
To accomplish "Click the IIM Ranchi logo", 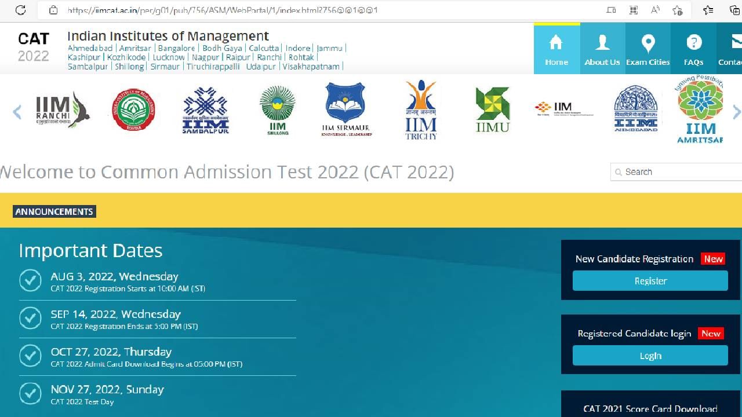I will click(63, 110).
